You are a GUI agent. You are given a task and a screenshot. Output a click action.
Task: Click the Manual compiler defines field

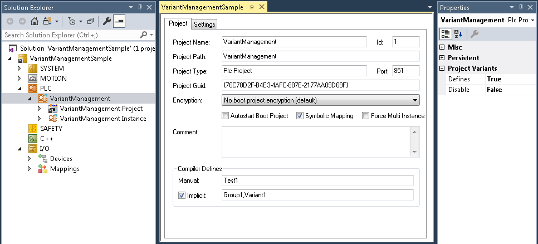point(317,180)
